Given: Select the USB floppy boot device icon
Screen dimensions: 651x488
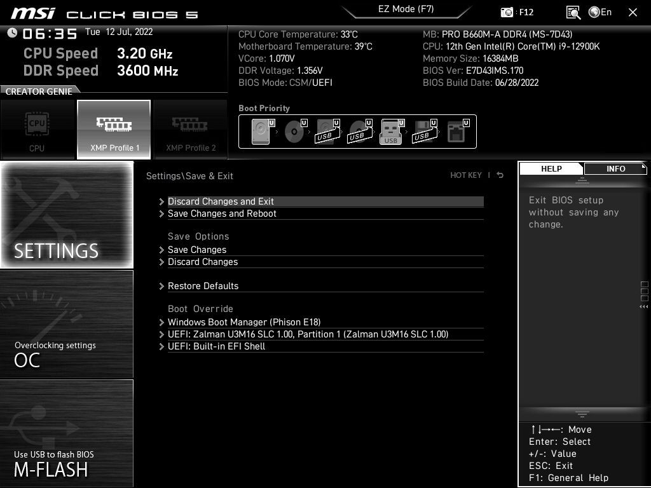Looking at the screenshot, I should pos(424,132).
